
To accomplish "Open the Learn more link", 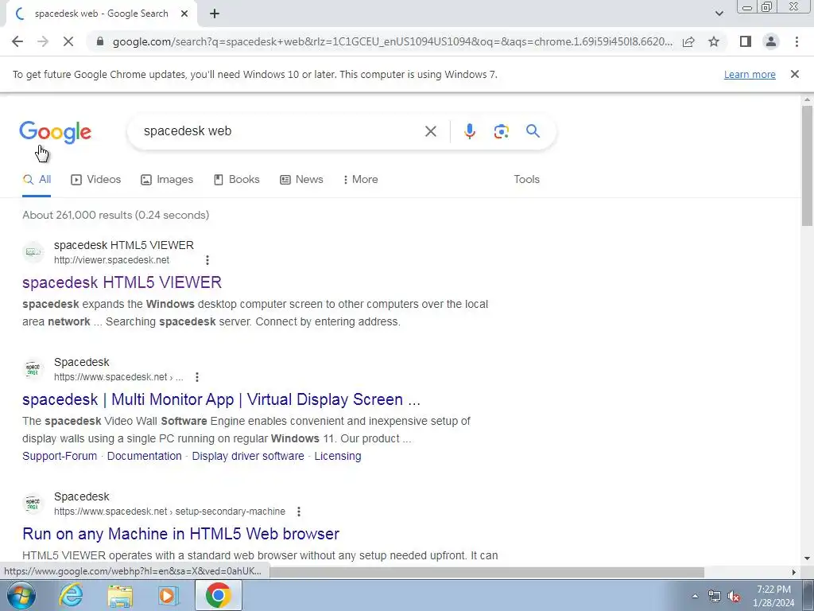I will click(x=750, y=74).
